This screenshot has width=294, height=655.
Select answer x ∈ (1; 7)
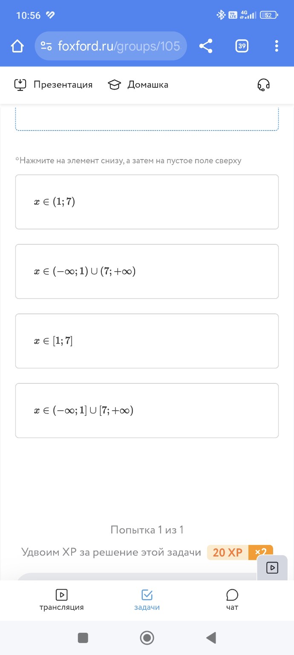147,202
